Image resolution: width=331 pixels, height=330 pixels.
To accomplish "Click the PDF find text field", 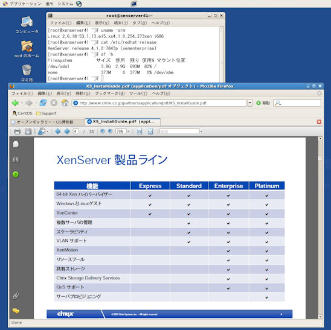I will coord(179,132).
